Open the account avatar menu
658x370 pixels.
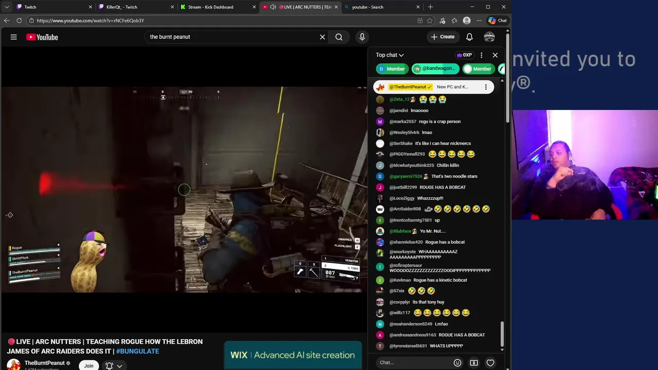[x=489, y=37]
